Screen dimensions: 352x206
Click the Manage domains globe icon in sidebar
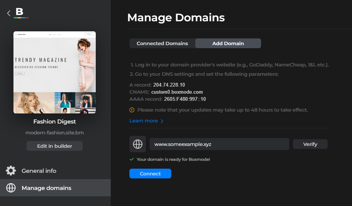(x=11, y=188)
